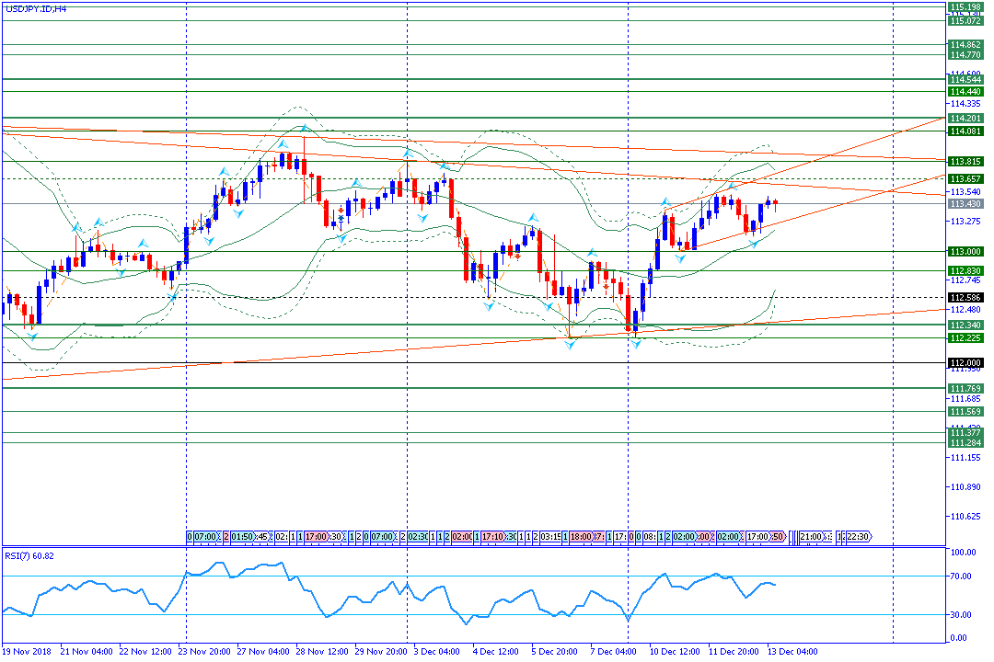Click the 111.685 price axis value
994x662 pixels.
pos(965,398)
